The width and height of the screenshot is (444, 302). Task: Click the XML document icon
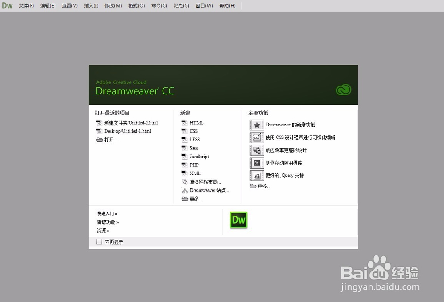pos(185,173)
